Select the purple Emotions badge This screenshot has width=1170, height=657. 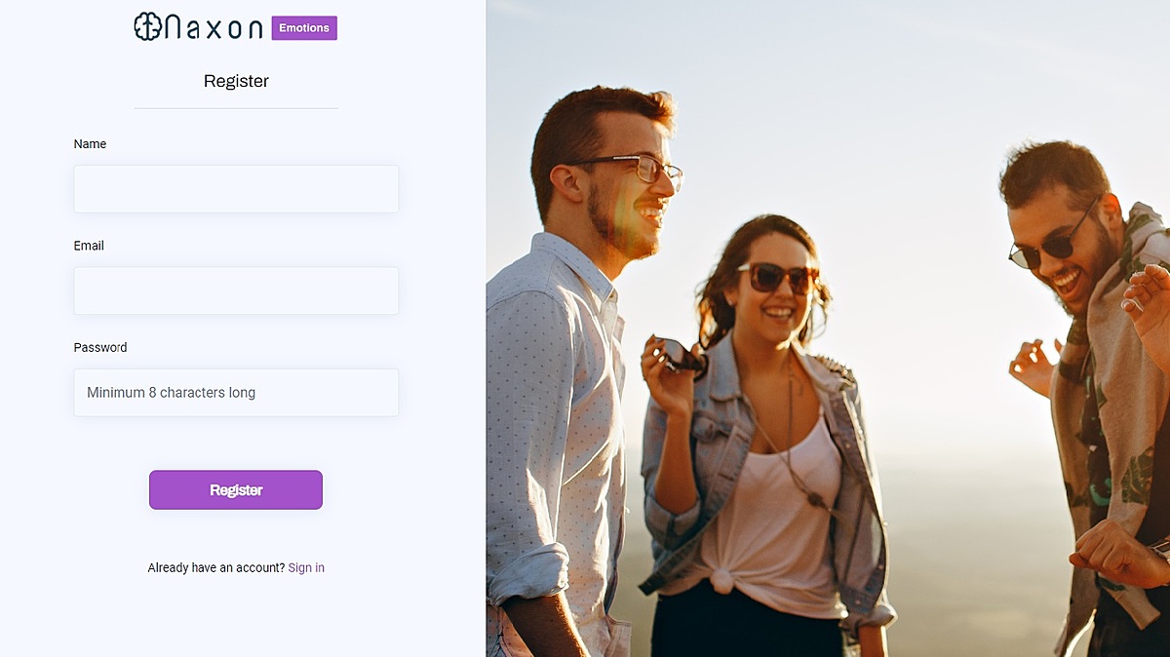[304, 28]
